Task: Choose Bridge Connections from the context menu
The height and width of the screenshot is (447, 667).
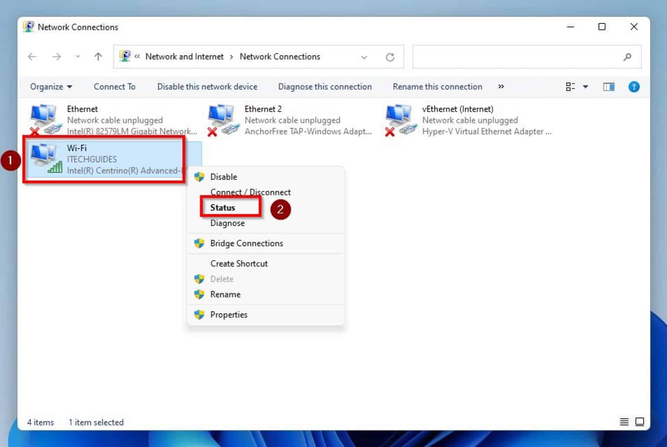Action: tap(246, 243)
